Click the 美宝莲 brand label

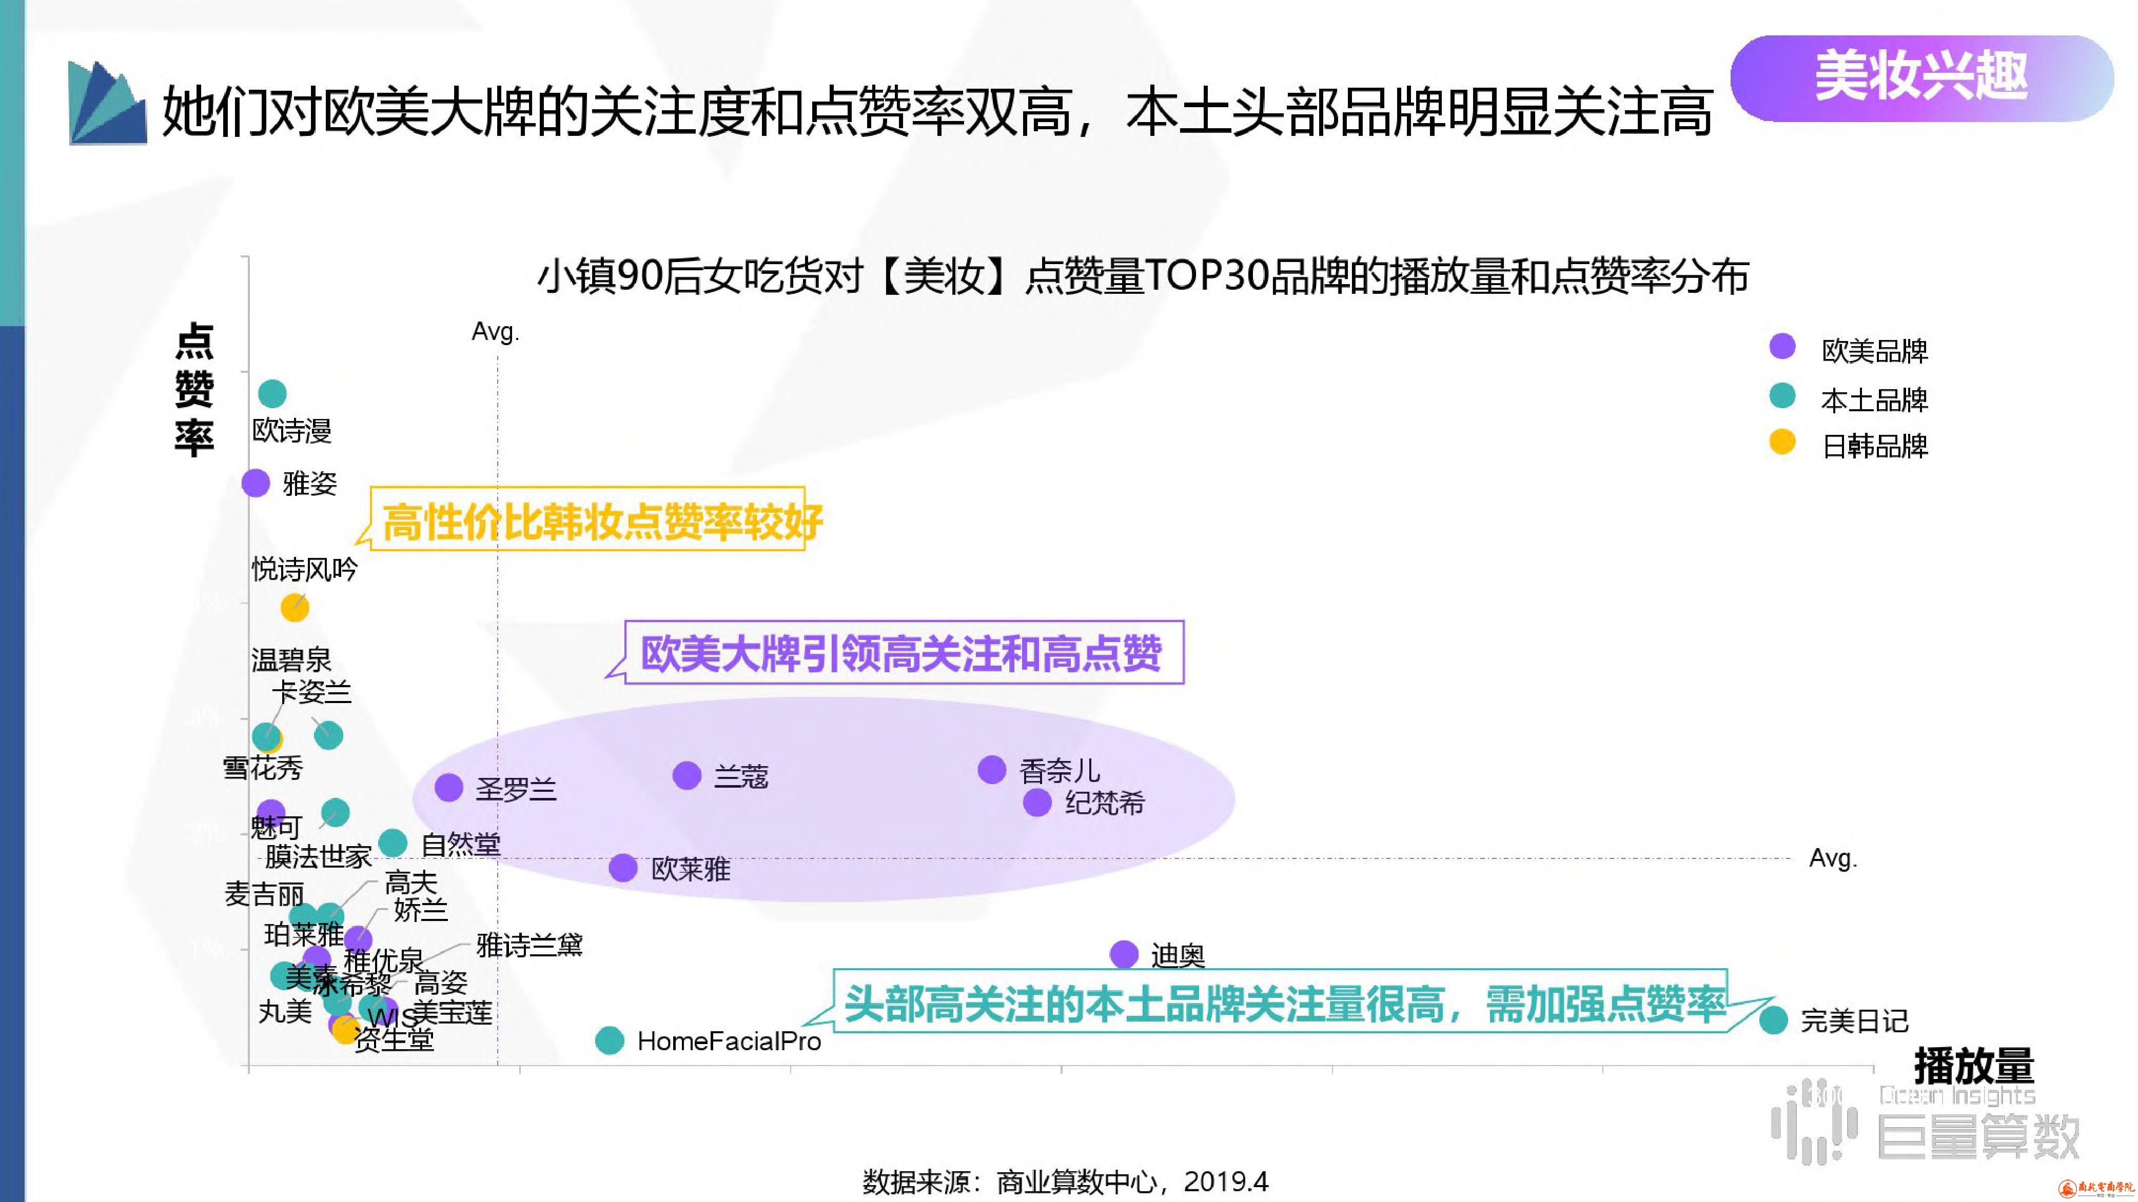point(453,1013)
